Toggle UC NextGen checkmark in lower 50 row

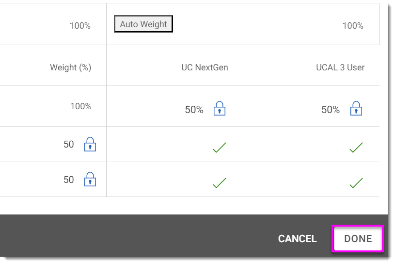[x=220, y=183]
